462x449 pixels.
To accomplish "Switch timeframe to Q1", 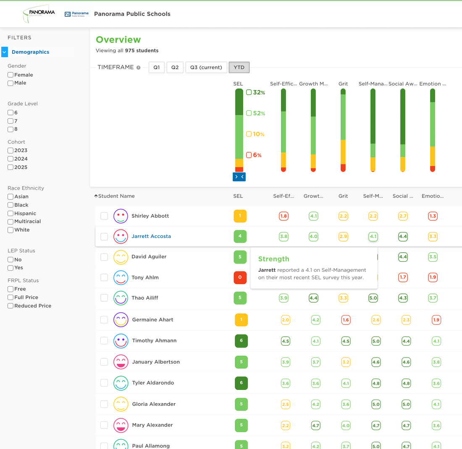I will click(157, 68).
